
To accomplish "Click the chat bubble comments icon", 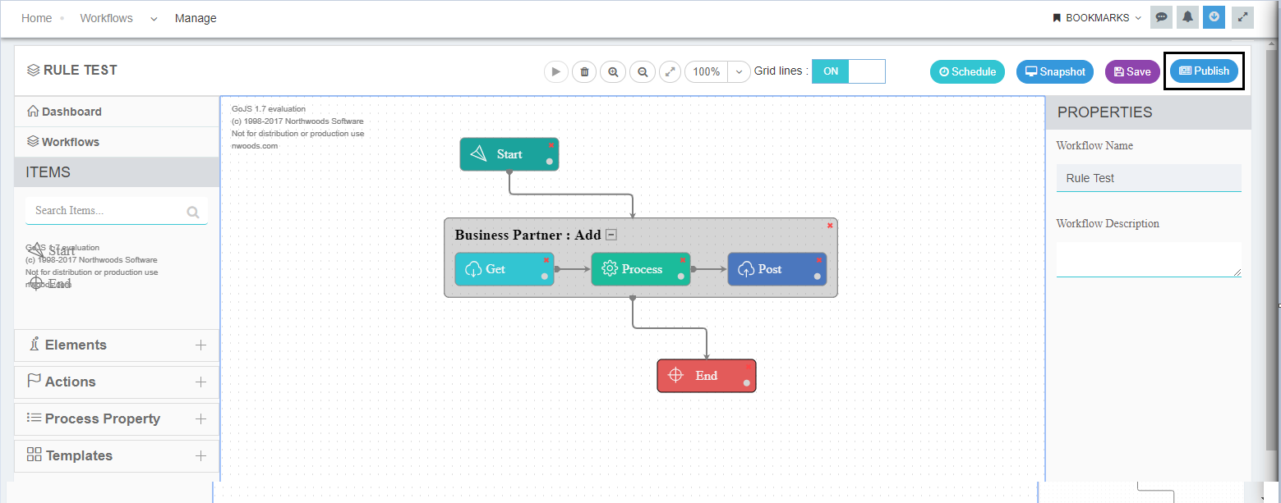I will point(1160,16).
